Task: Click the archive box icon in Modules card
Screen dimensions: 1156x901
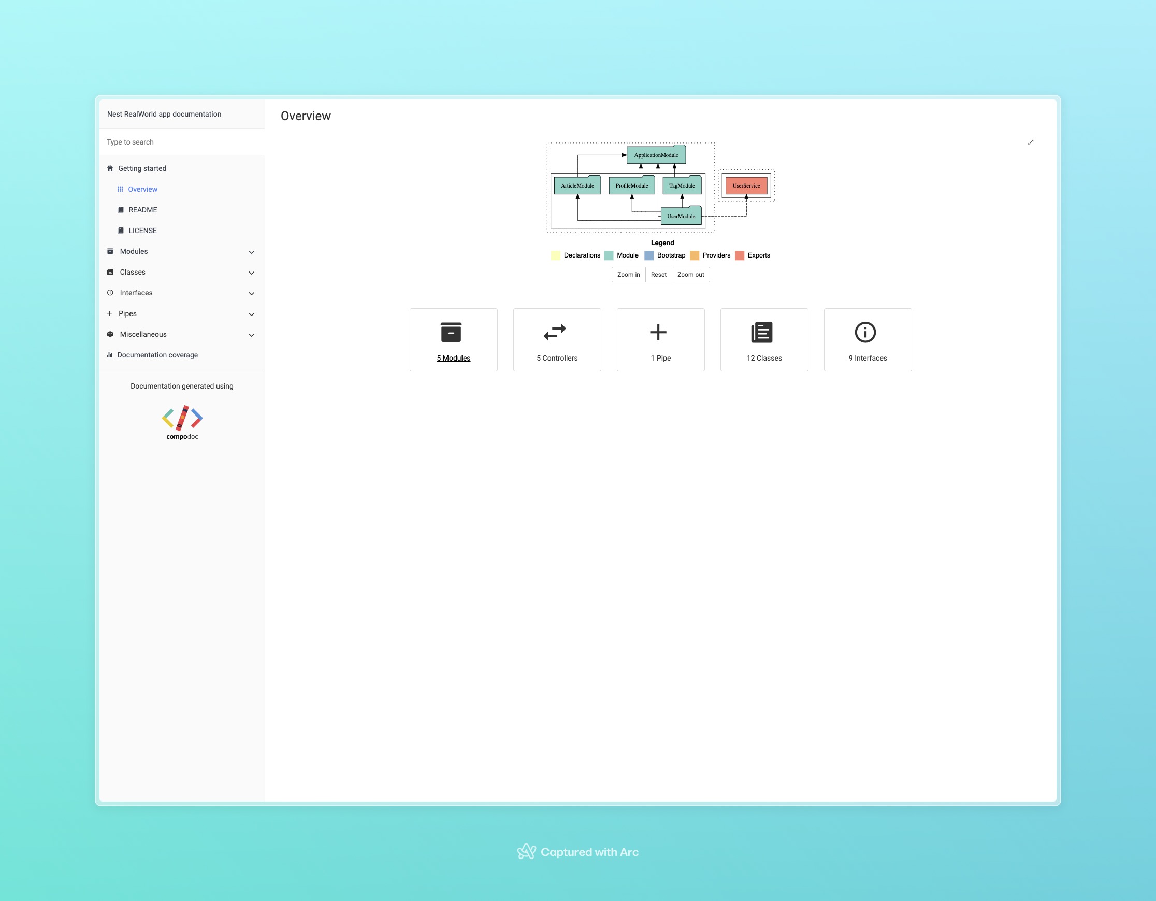Action: 451,332
